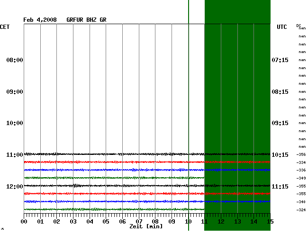Image resolution: width=308 pixels, height=234 pixels.
Task: Click the DC value "-355" beside 11:15
Action: [x=301, y=186]
